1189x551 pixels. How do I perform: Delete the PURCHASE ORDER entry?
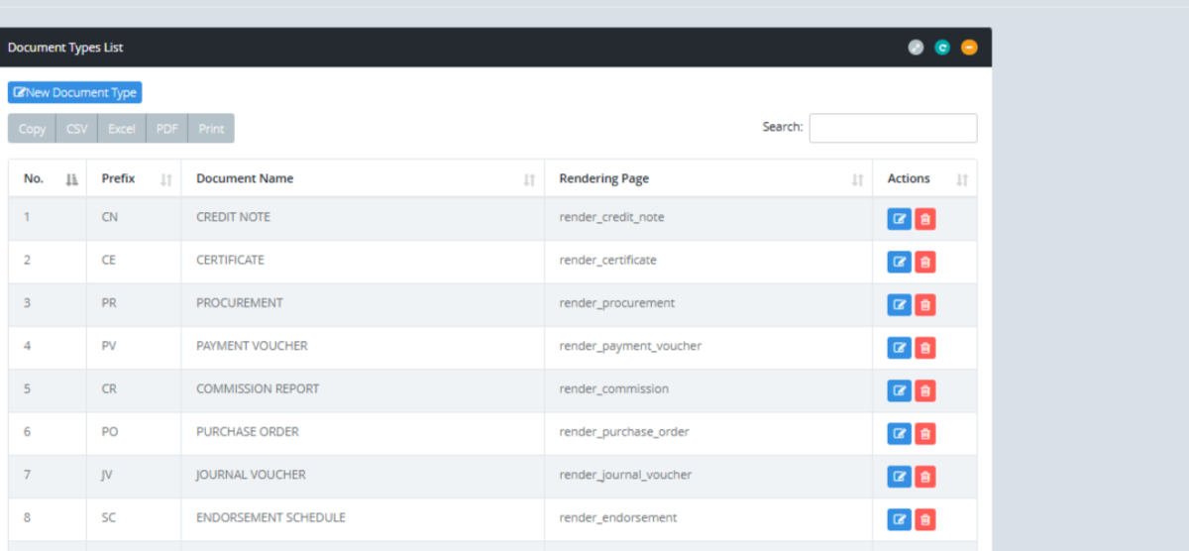[924, 433]
